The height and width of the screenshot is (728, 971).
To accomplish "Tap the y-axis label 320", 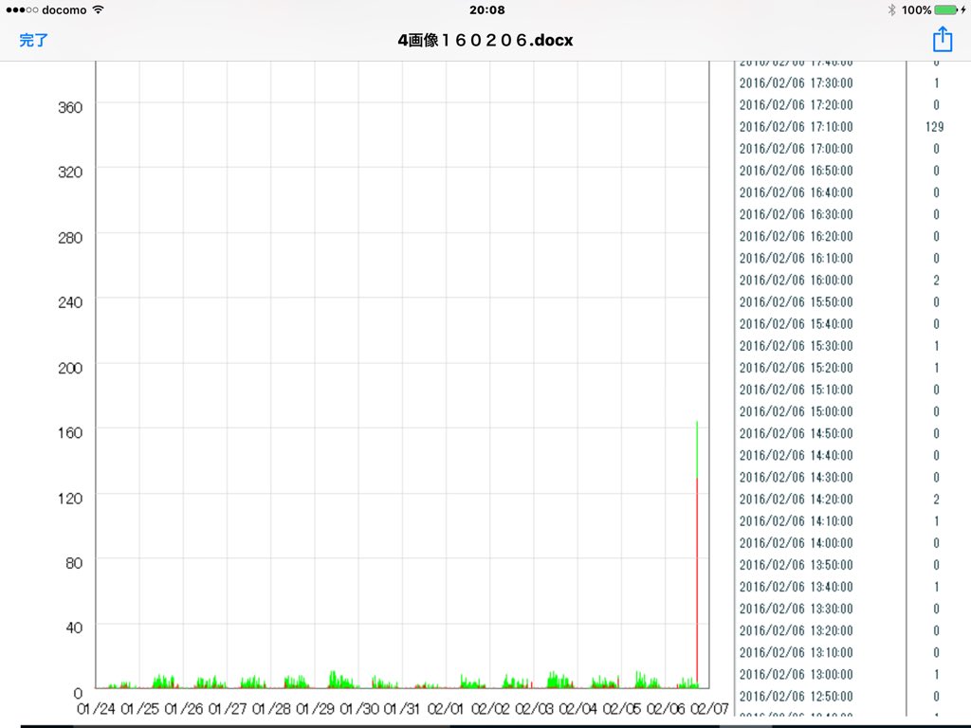I will point(70,173).
